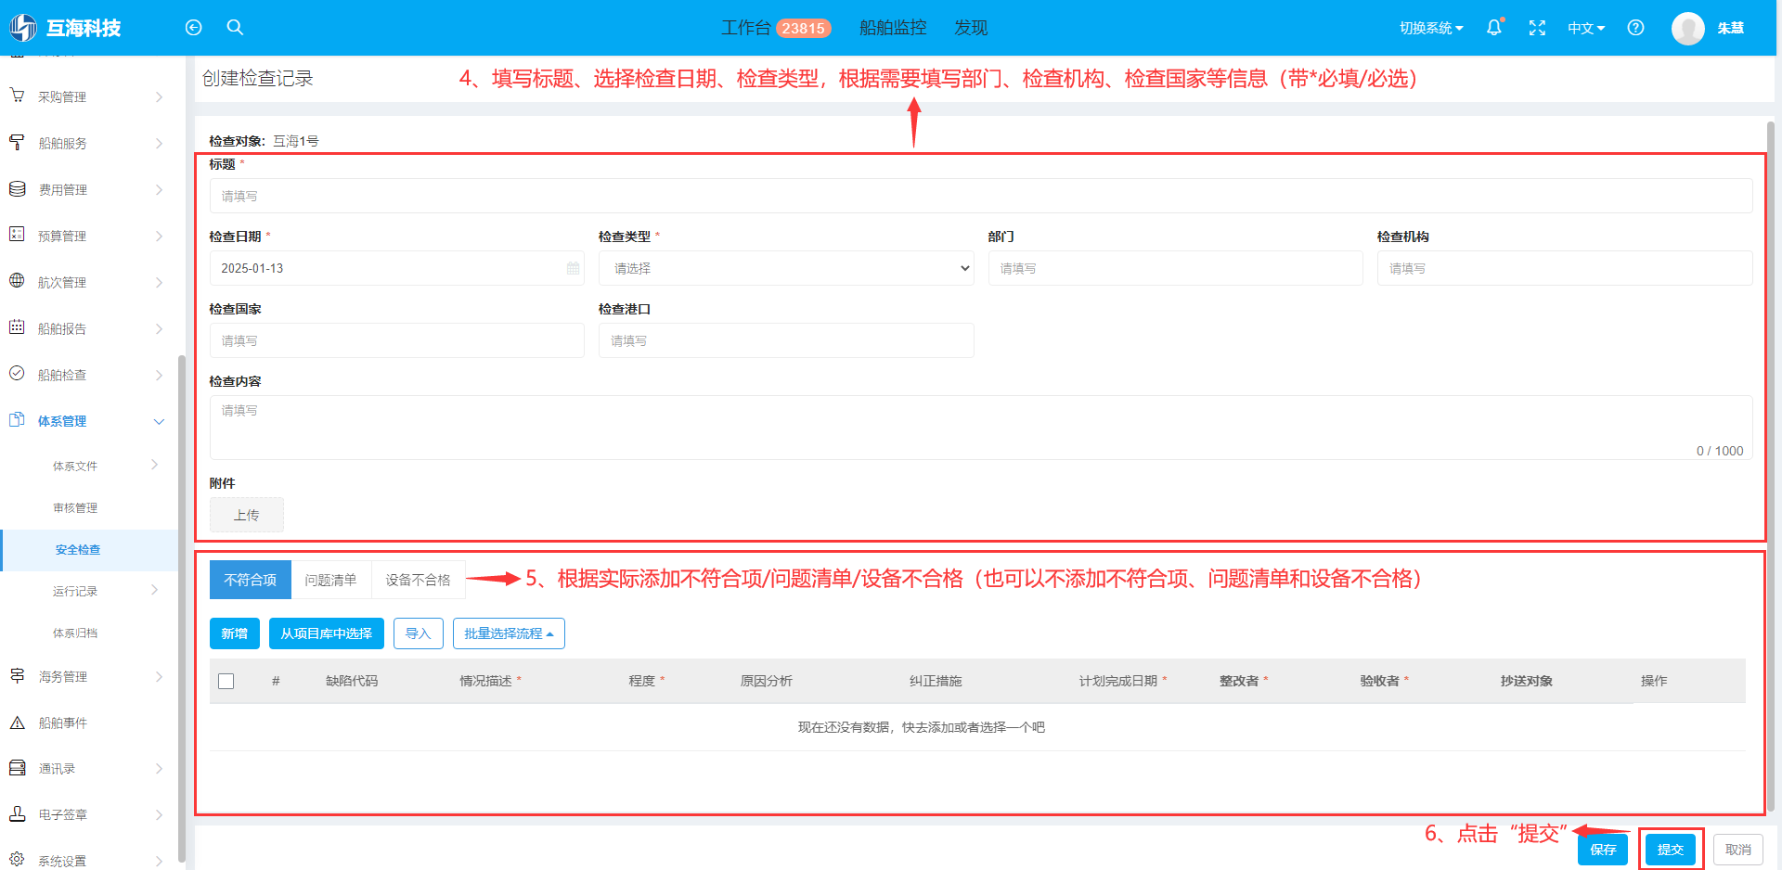This screenshot has height=870, width=1782.
Task: Click the 上传 attachment button
Action: [x=247, y=515]
